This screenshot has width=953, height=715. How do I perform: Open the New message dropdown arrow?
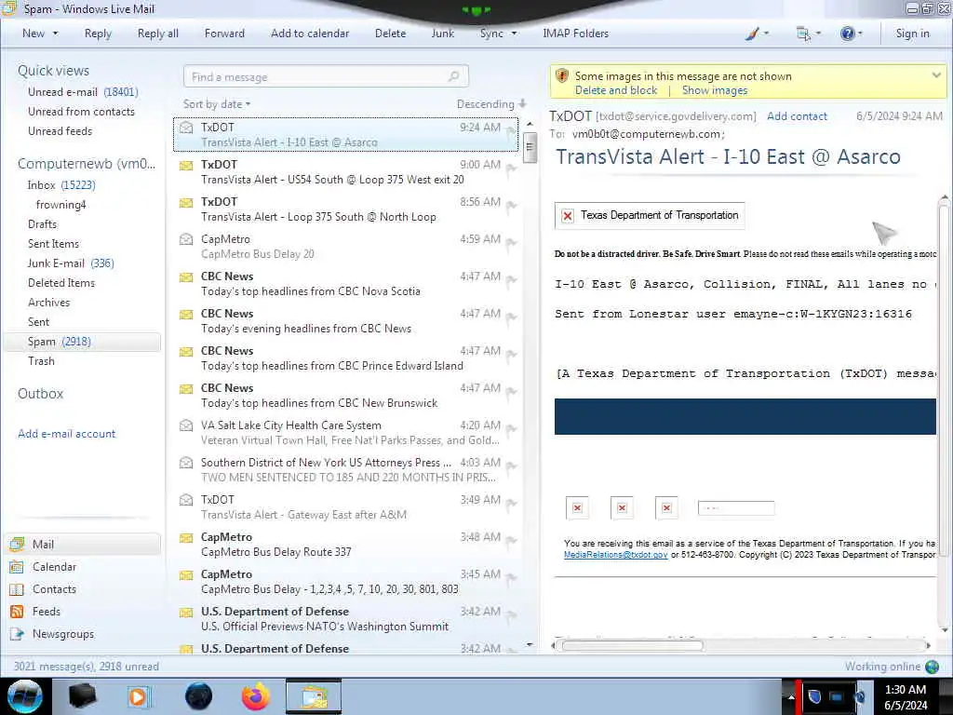point(55,34)
